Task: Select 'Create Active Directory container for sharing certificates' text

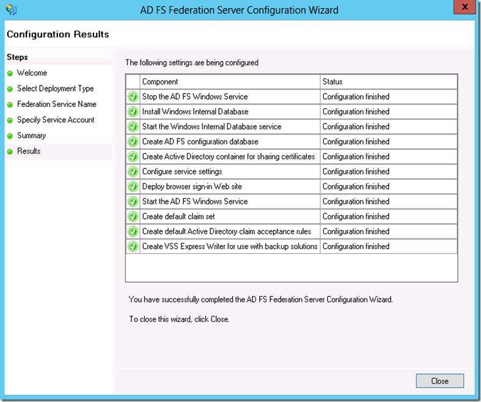Action: pos(228,156)
